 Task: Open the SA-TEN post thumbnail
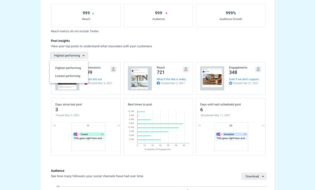click(140, 78)
